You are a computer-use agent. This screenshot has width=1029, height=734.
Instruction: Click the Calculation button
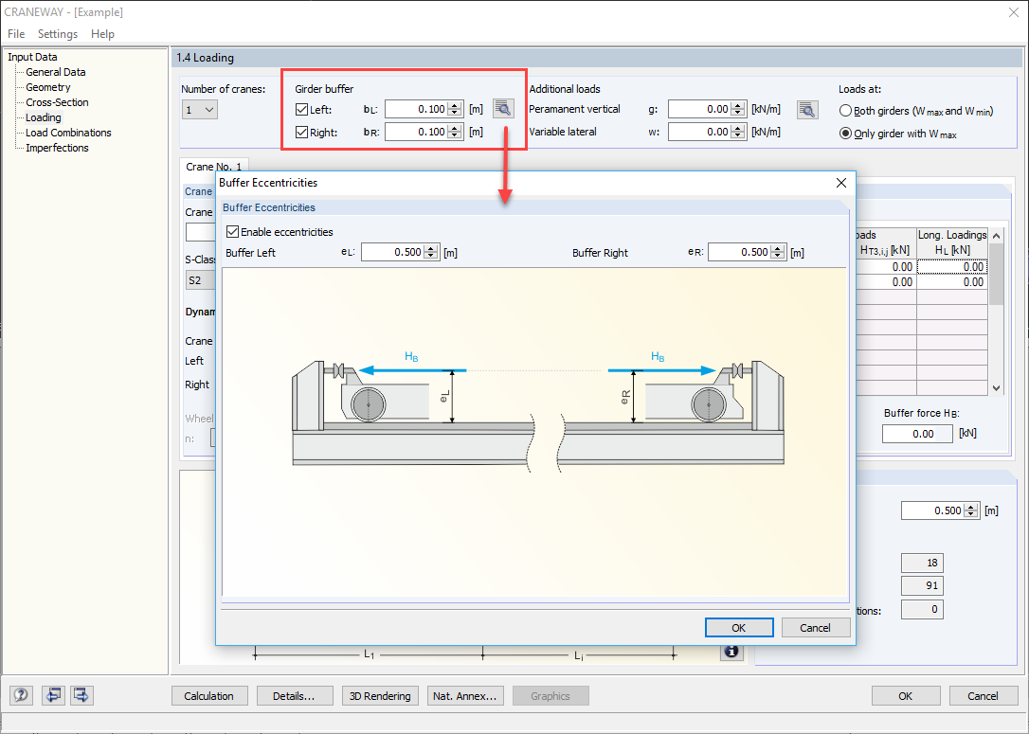209,696
